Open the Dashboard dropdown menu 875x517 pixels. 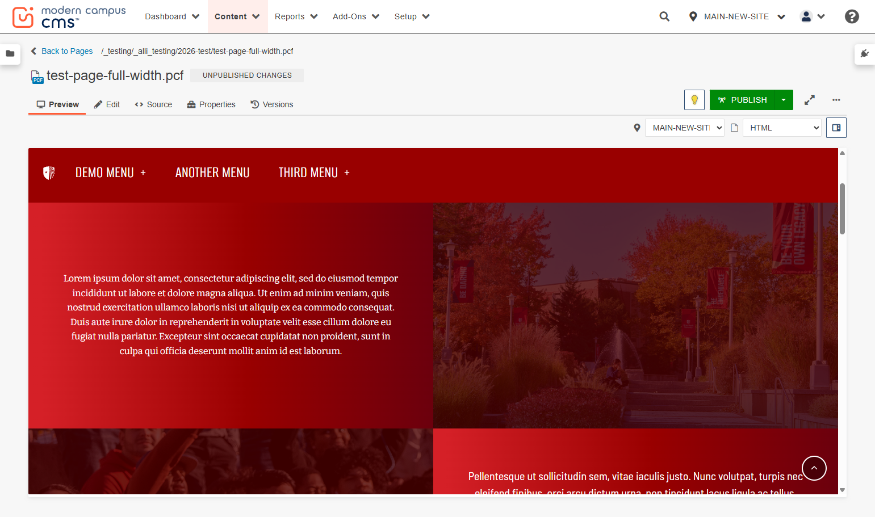click(x=172, y=16)
